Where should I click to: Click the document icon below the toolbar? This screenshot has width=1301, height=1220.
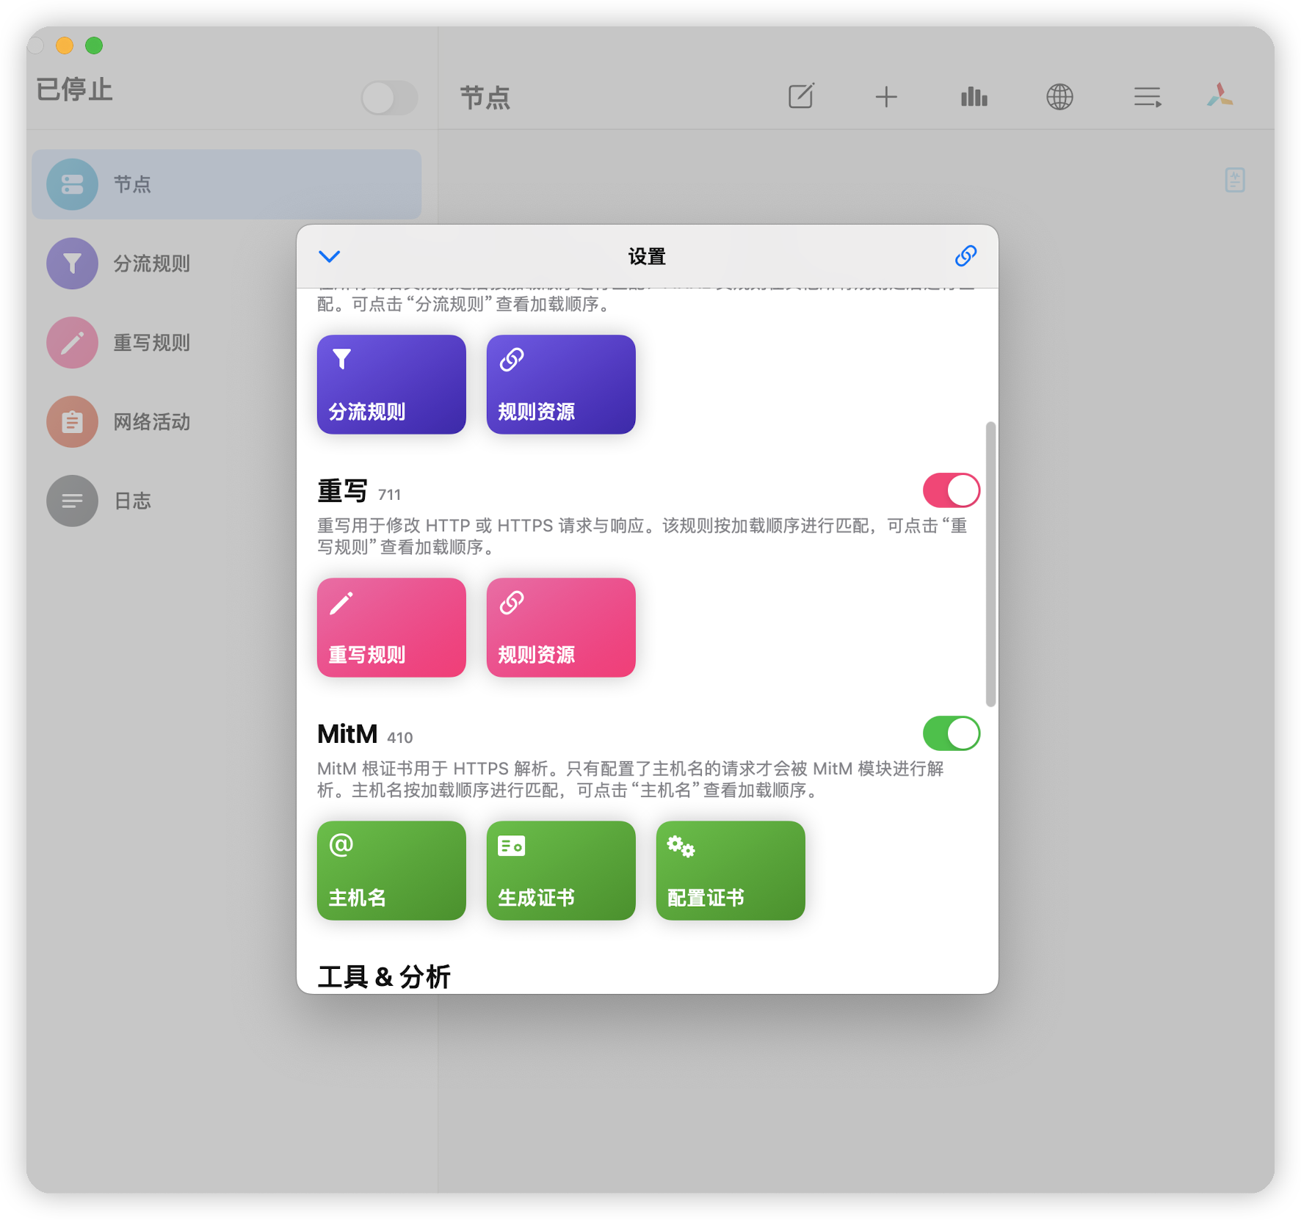coord(1235,180)
